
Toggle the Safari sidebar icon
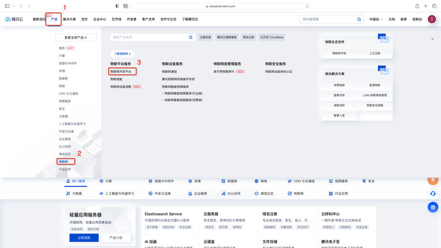pos(7,6)
